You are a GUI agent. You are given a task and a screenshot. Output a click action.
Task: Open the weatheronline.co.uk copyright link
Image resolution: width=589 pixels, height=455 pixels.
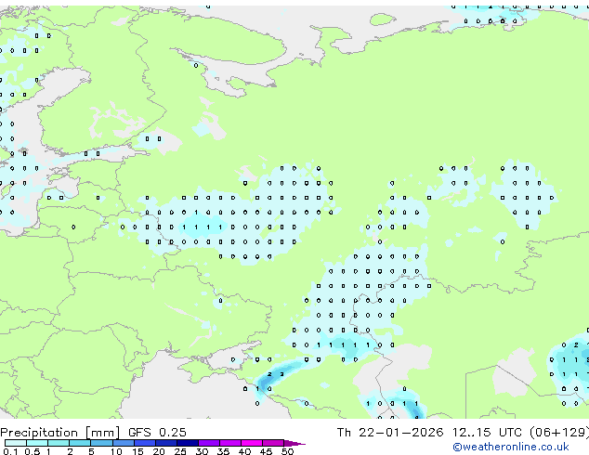pyautogui.click(x=510, y=447)
